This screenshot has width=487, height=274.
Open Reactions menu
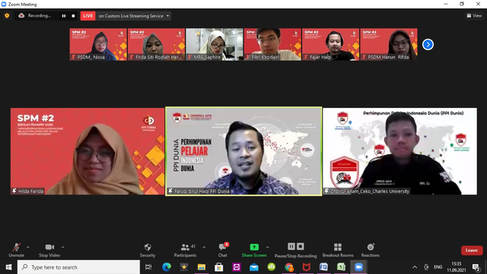point(371,250)
